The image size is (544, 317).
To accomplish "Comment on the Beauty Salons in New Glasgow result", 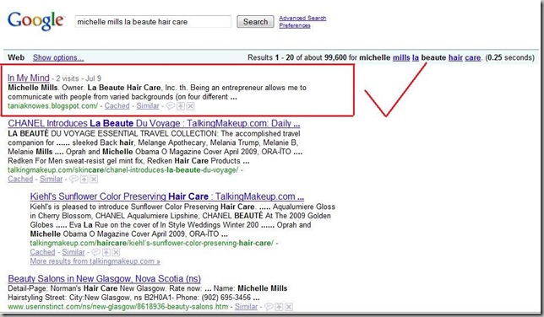I will click(269, 307).
